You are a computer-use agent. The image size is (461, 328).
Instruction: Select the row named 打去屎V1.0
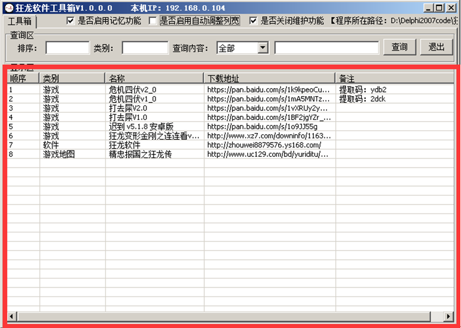point(230,117)
